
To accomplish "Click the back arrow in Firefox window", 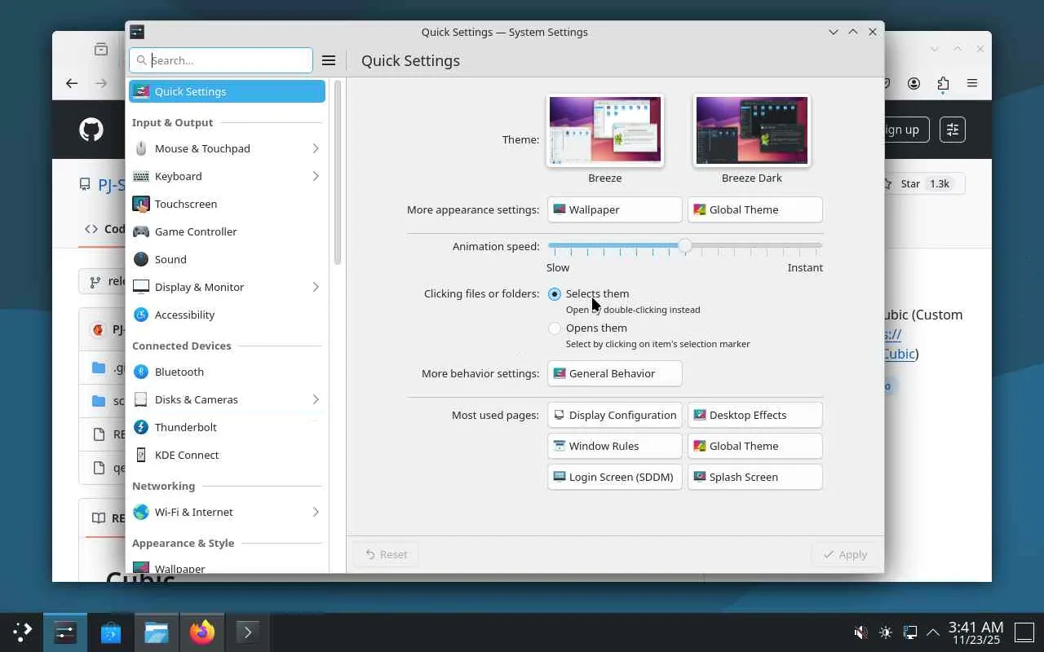I will click(72, 83).
